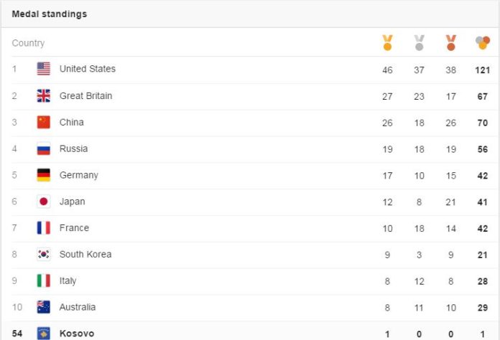Click the gold medal column icon
This screenshot has height=340, width=500.
[x=387, y=42]
